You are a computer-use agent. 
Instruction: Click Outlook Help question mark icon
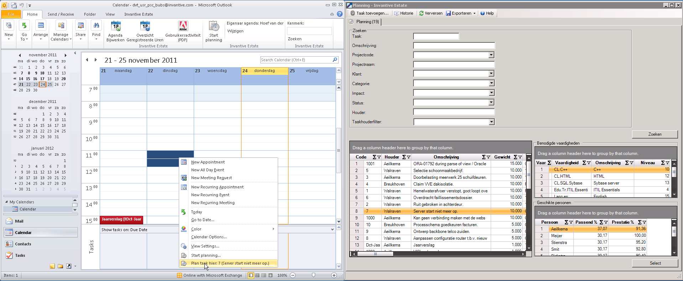pos(340,14)
